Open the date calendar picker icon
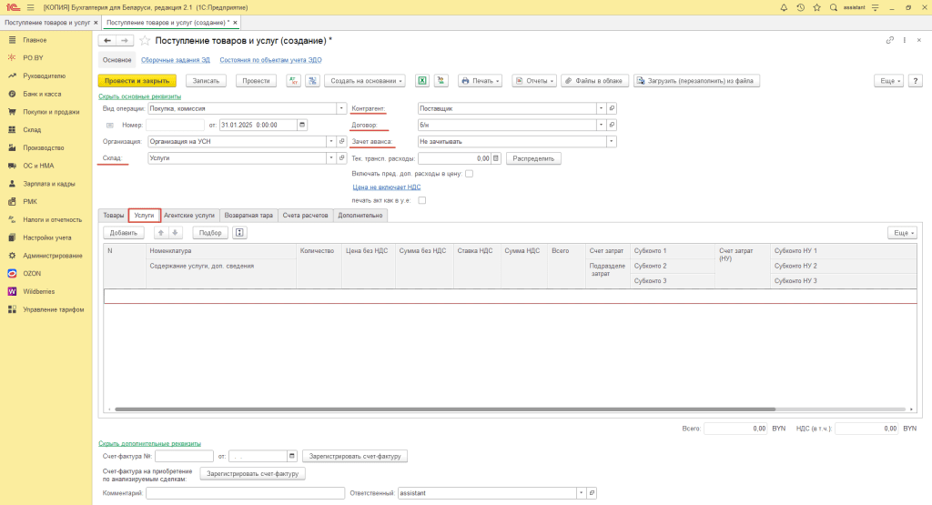This screenshot has height=505, width=932. point(302,124)
